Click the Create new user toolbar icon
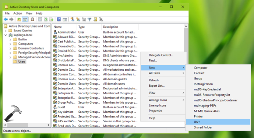The height and width of the screenshot is (138, 254). [x=73, y=19]
